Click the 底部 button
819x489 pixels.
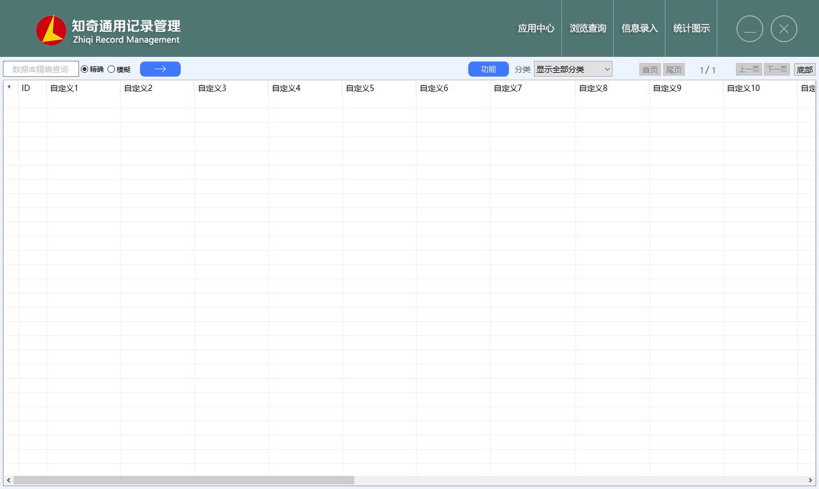[804, 69]
